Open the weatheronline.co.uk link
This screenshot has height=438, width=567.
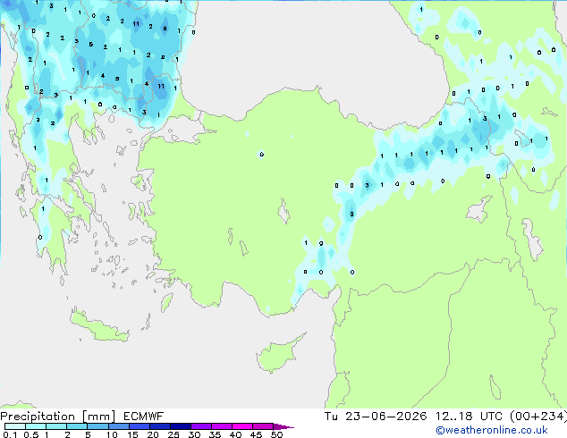pos(492,430)
